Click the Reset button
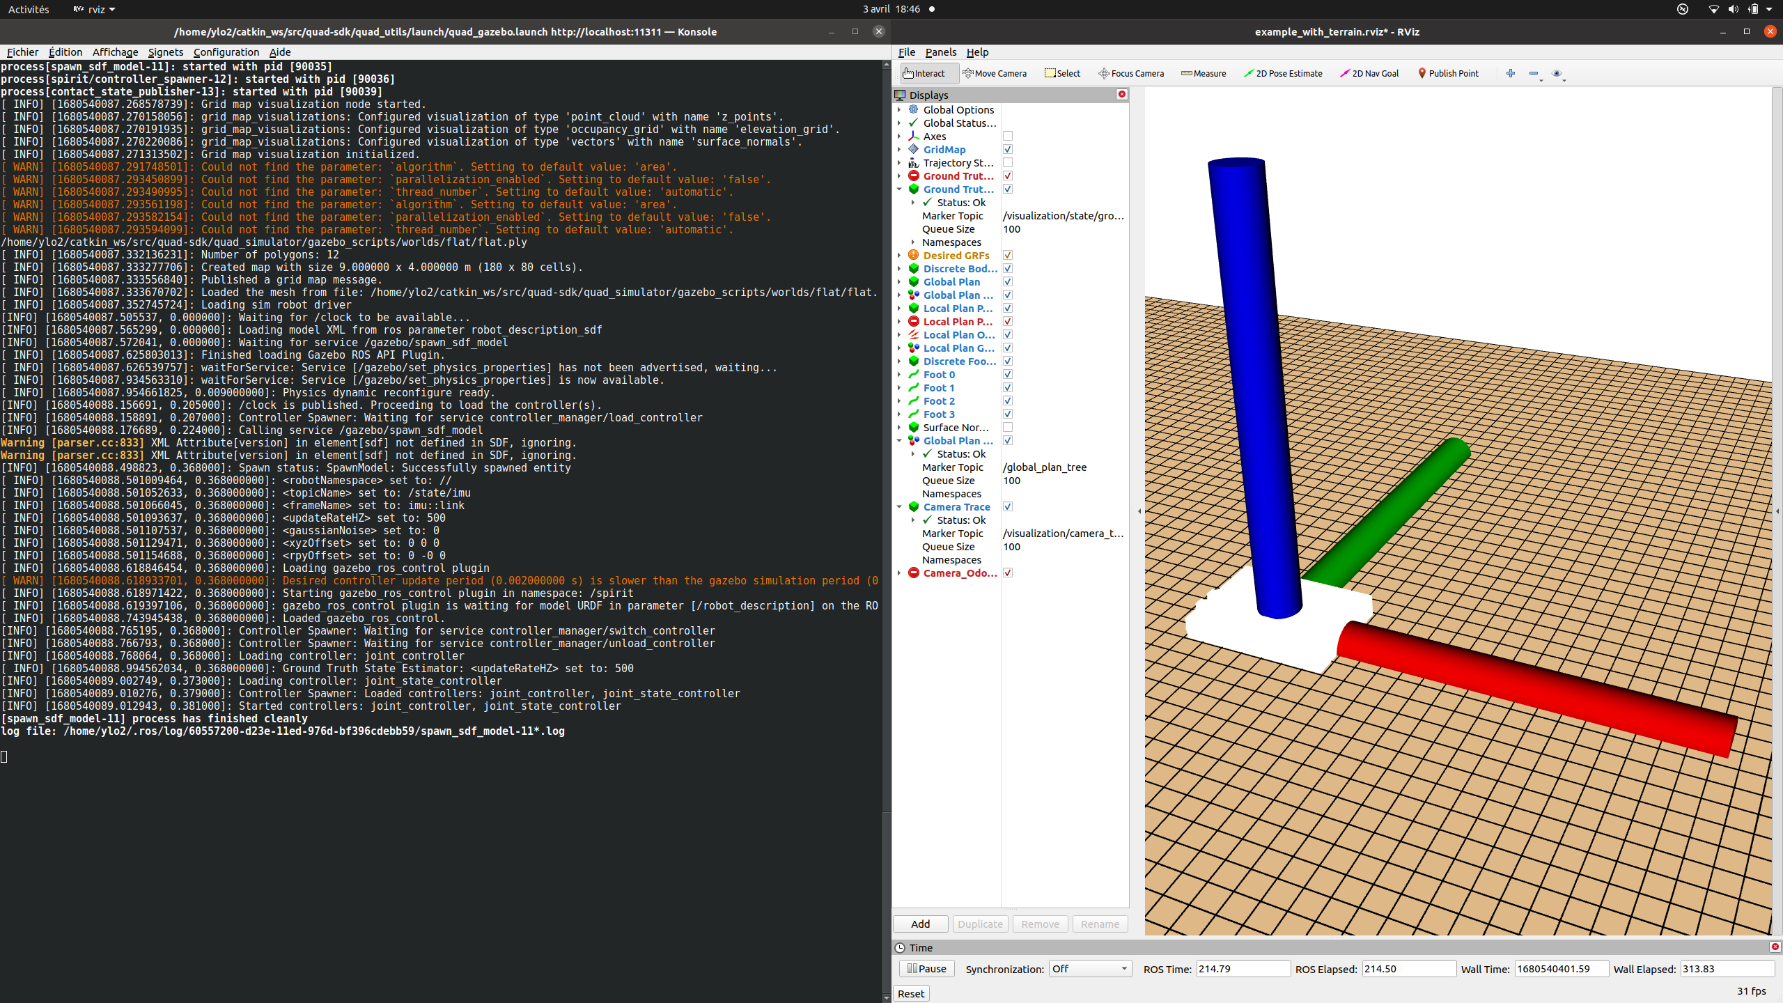The height and width of the screenshot is (1003, 1783). point(911,993)
